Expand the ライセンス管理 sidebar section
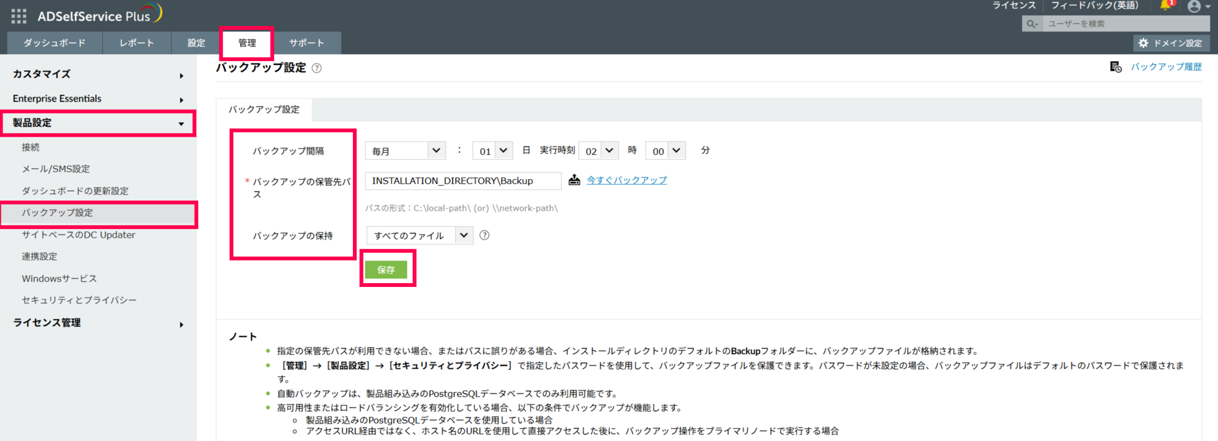Image resolution: width=1218 pixels, height=441 pixels. coord(98,323)
